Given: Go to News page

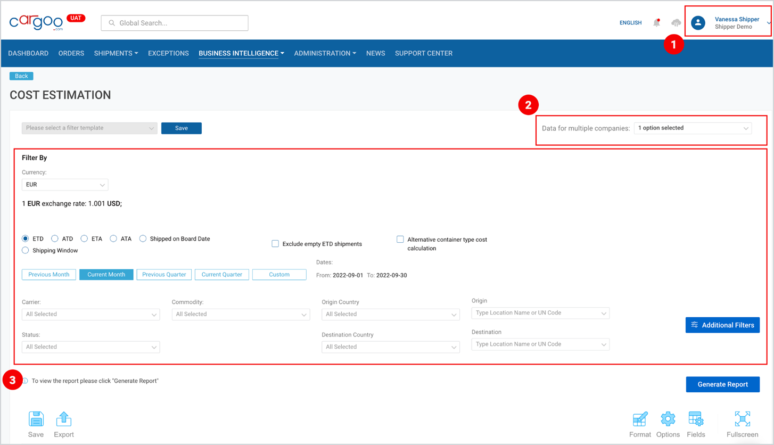Looking at the screenshot, I should (376, 53).
